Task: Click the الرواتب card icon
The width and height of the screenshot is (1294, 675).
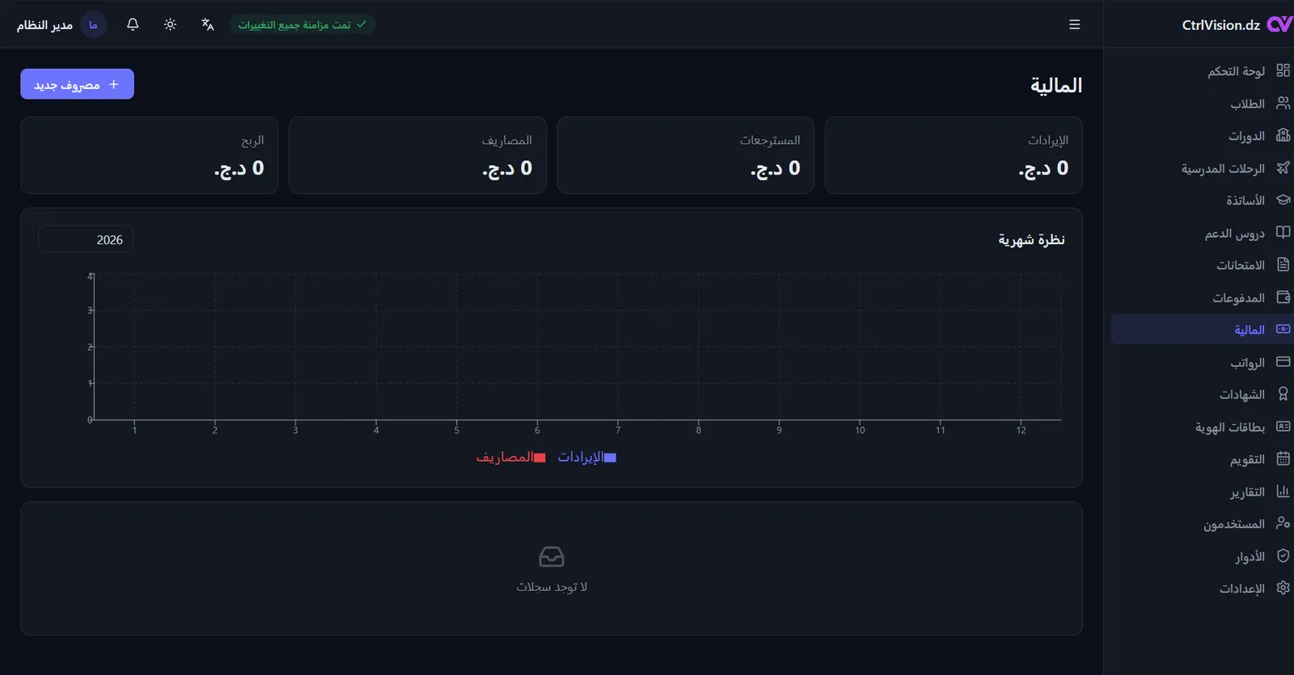Action: coord(1283,361)
